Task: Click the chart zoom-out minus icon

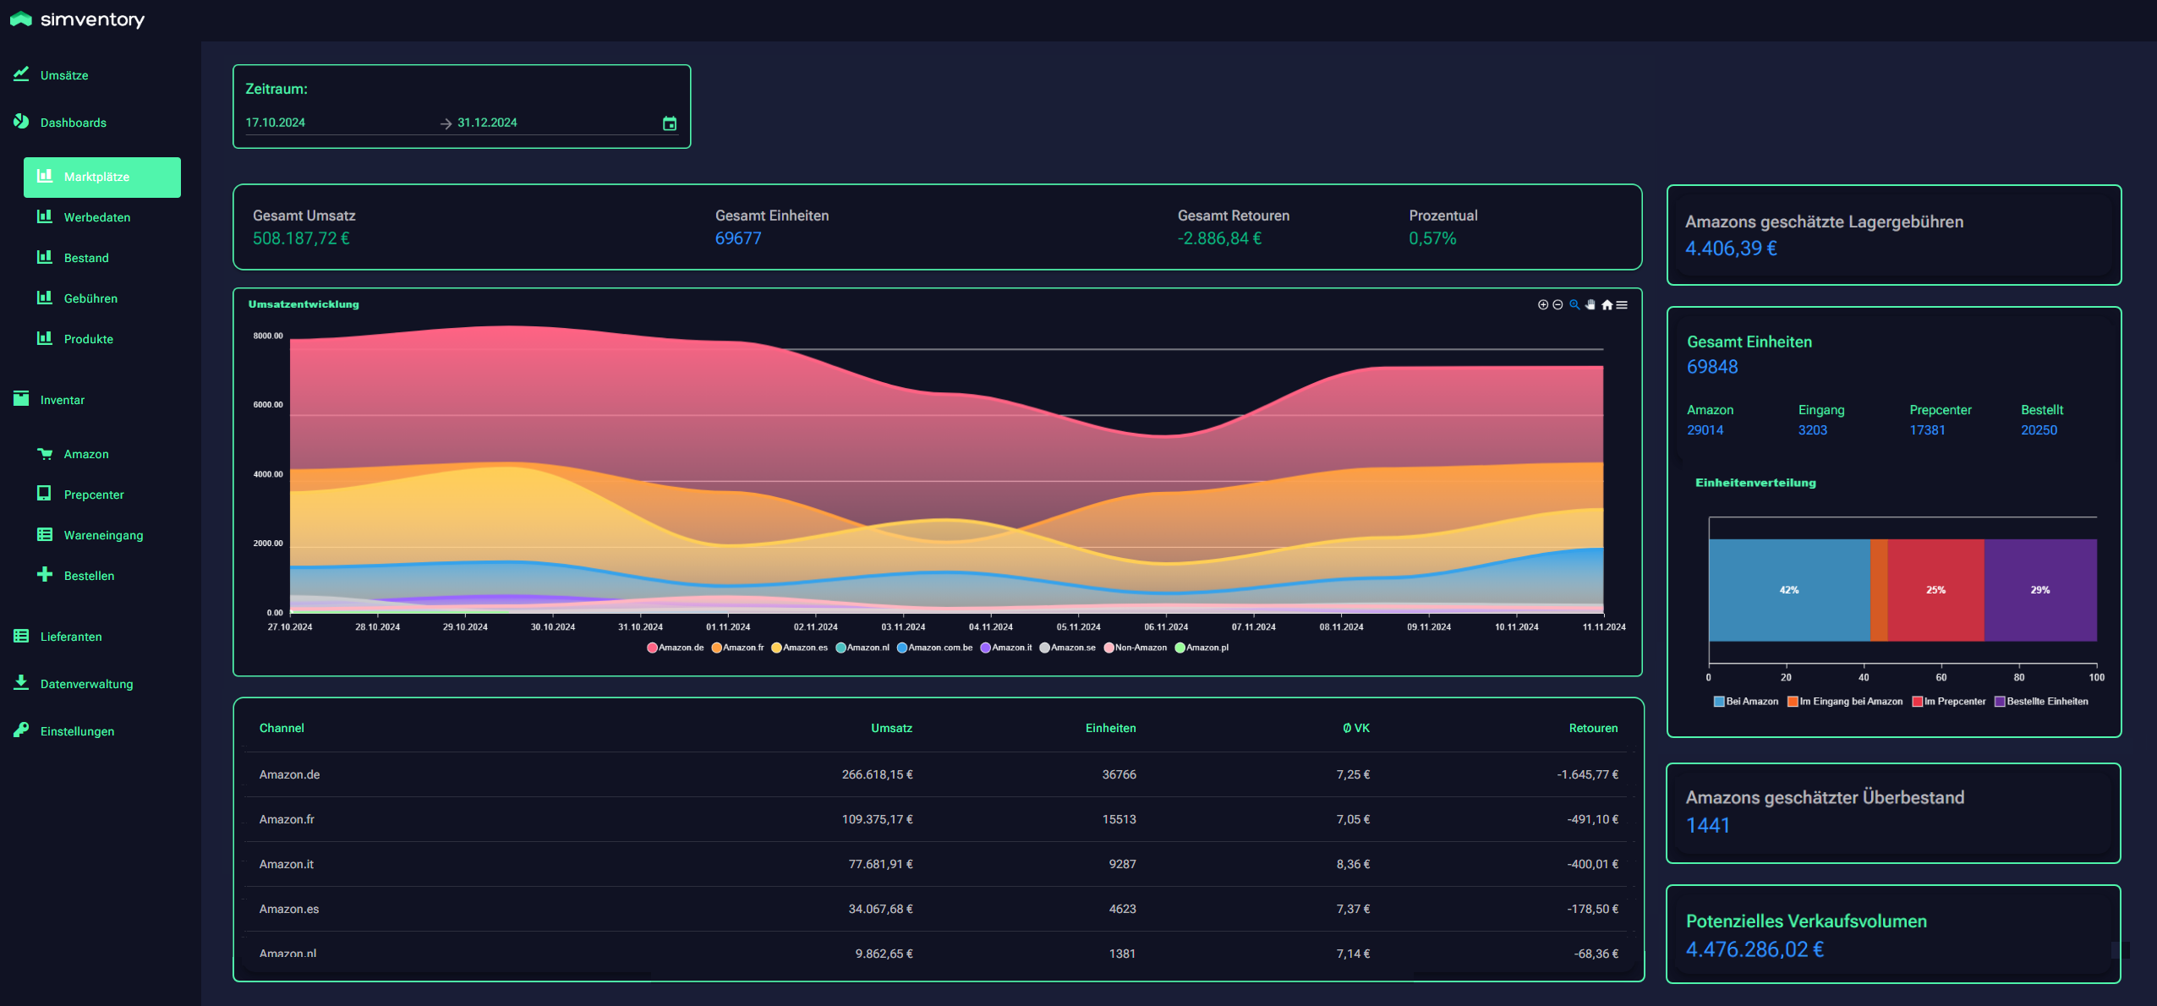Action: [x=1558, y=305]
